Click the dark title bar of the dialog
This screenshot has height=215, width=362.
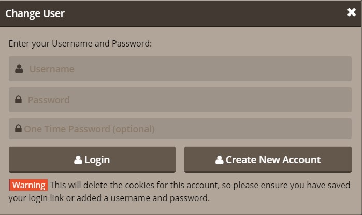coord(181,13)
